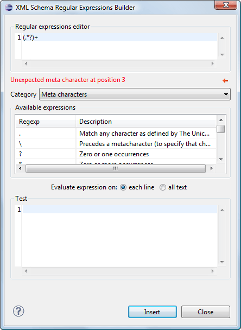Select the 'Zero or one occurrences' row
The image size is (241, 330).
(116, 154)
